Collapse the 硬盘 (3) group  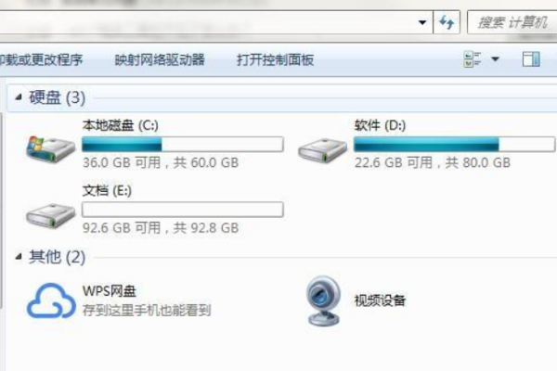click(19, 96)
